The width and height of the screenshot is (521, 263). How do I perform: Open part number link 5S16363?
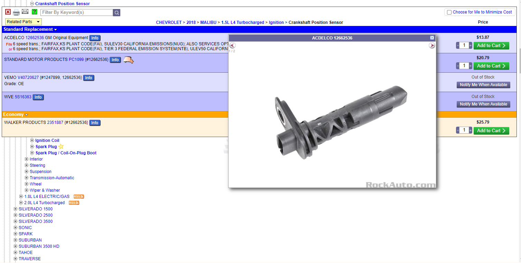coord(23,97)
